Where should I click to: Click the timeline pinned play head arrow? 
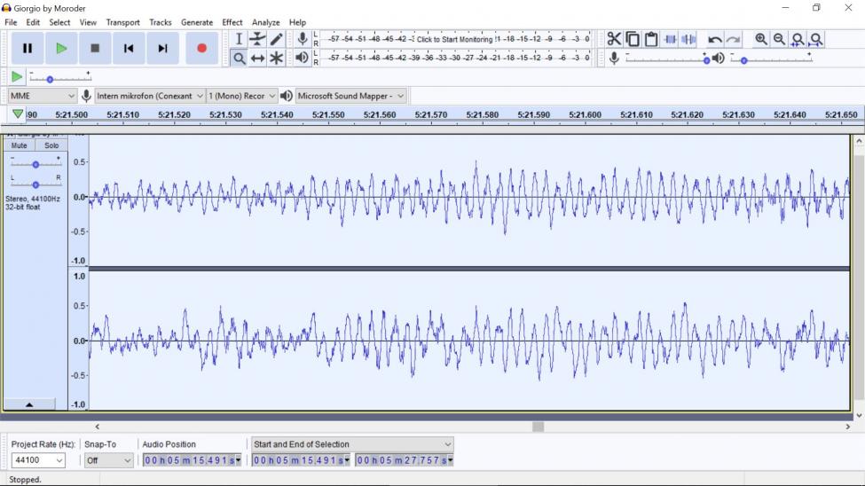coord(18,114)
